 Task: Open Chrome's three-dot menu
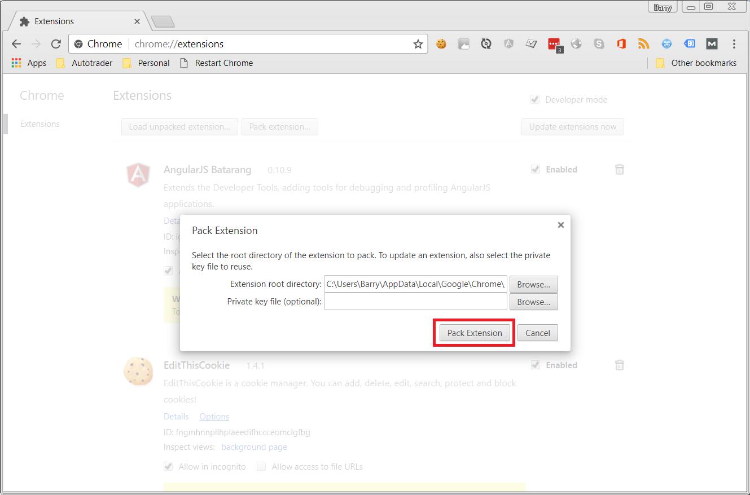coord(734,44)
